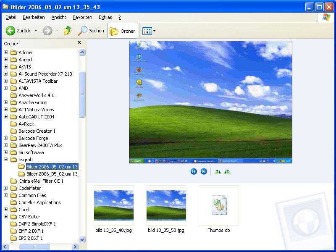Screen dimensions: 336x252
Task: Click the folder tree scroll down arrow
Action: [82, 239]
